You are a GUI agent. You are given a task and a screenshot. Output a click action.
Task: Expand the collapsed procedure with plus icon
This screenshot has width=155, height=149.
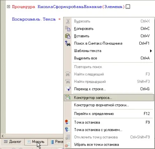pyautogui.click(x=8, y=7)
